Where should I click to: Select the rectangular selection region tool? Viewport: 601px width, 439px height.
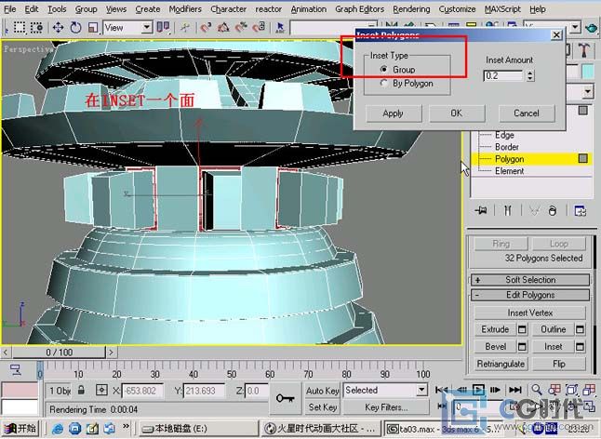coord(20,28)
